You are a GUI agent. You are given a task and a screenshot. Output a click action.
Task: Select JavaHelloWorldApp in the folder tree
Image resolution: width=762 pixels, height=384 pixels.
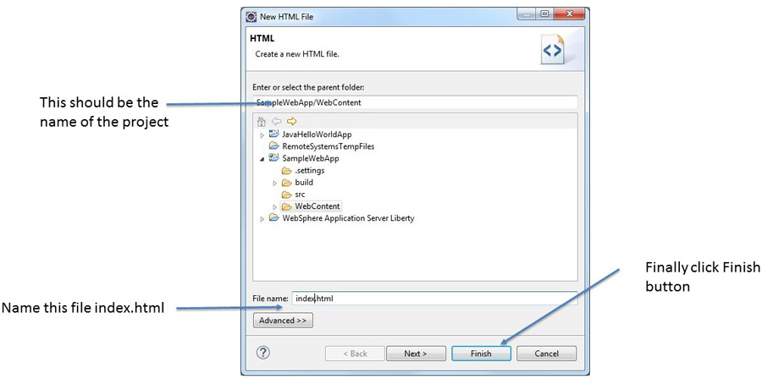click(x=317, y=134)
